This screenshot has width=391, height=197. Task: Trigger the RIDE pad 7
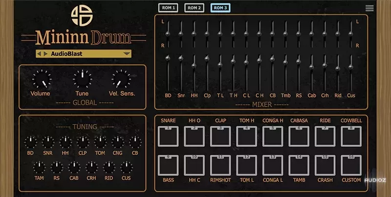click(x=325, y=137)
